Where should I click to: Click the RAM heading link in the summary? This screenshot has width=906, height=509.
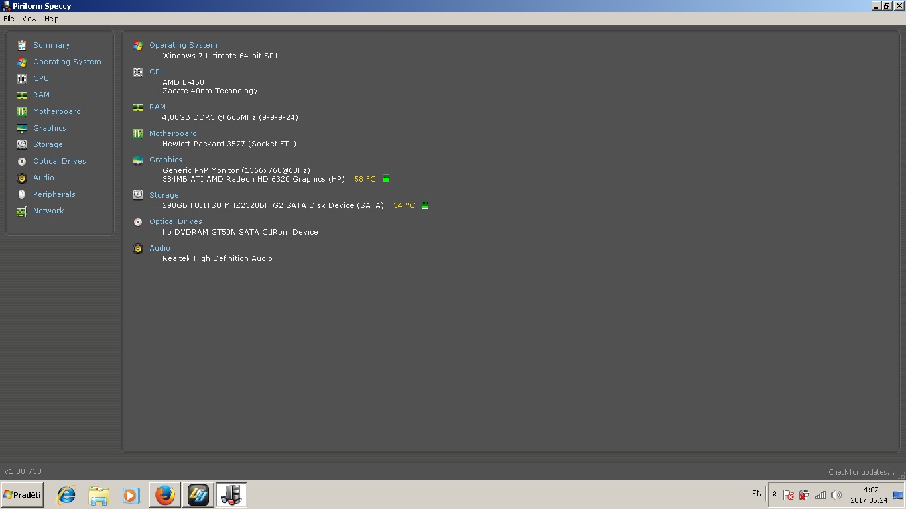[157, 107]
